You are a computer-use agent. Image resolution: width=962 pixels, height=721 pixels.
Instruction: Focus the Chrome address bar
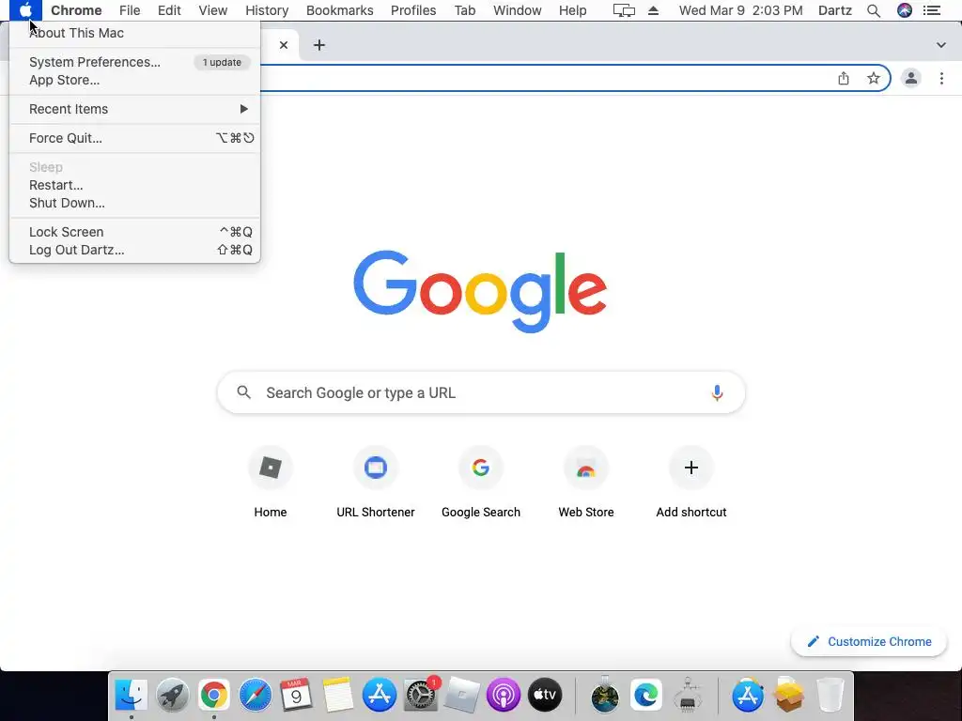point(545,79)
